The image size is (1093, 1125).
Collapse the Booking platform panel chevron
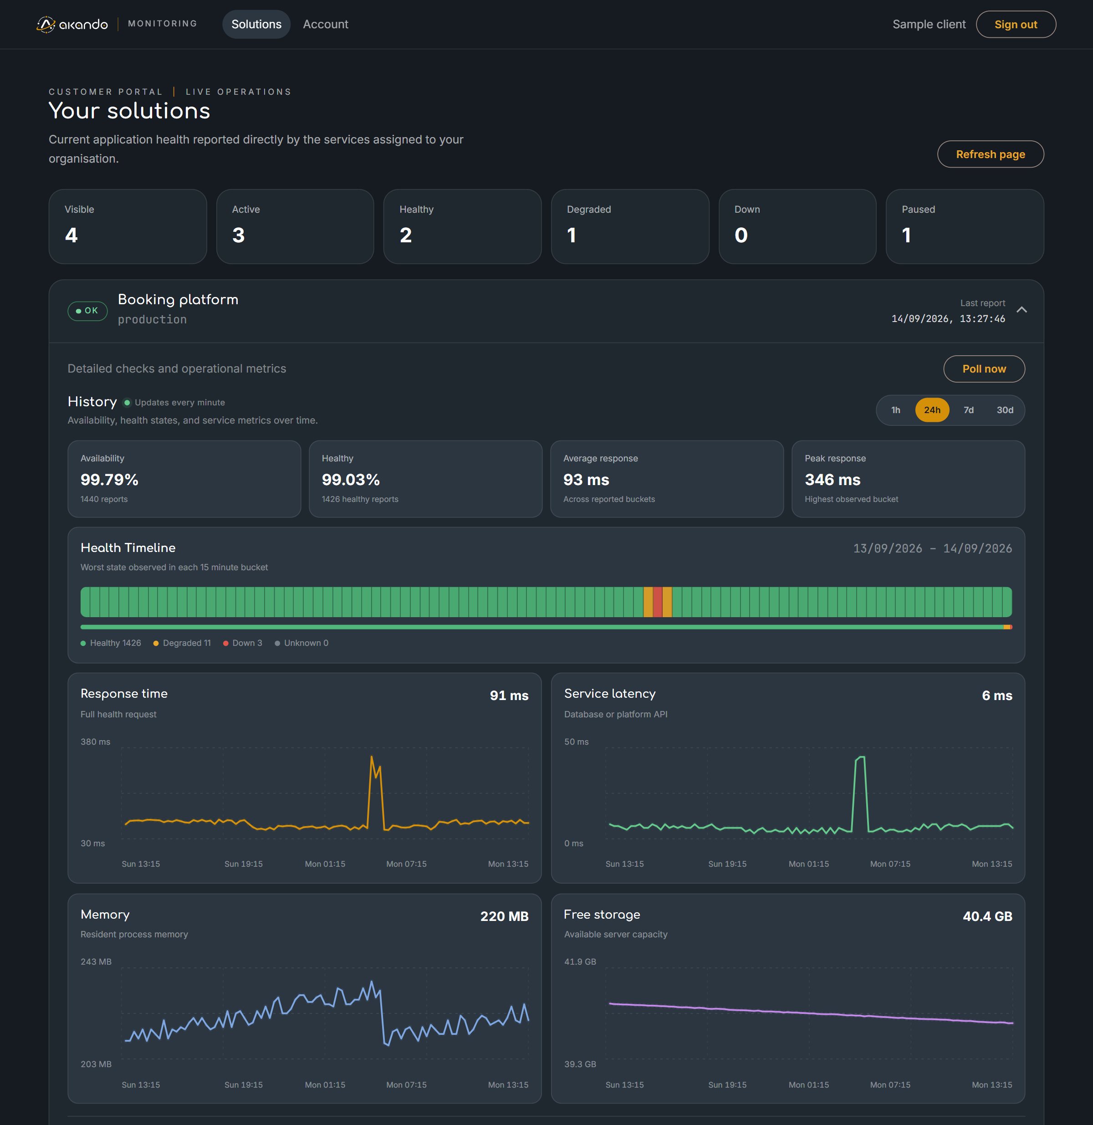click(x=1021, y=310)
